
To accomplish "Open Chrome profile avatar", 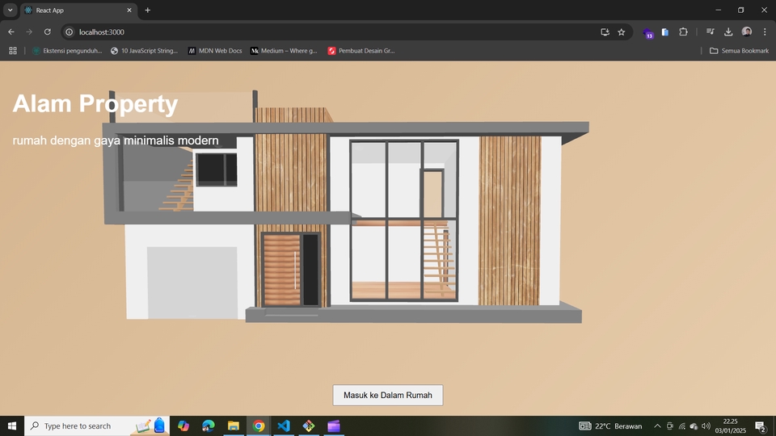I will 747,31.
